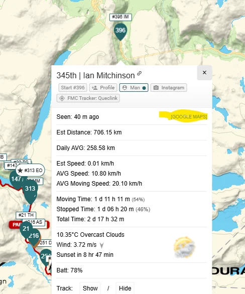Image resolution: width=245 pixels, height=294 pixels.
Task: Show the rider's track
Action: tap(90, 288)
